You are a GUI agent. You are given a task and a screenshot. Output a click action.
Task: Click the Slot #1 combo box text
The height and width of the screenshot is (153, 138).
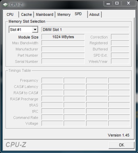coord(16,30)
